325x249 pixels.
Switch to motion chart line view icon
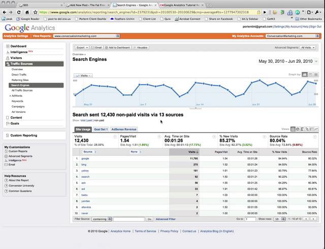coord(316,129)
